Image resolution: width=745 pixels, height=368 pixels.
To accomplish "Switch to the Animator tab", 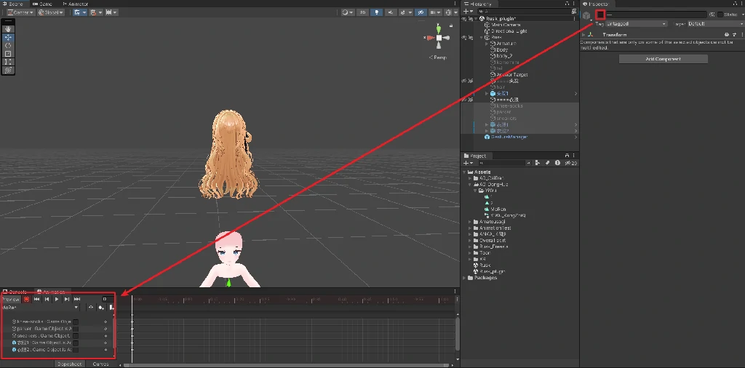I will tap(76, 4).
